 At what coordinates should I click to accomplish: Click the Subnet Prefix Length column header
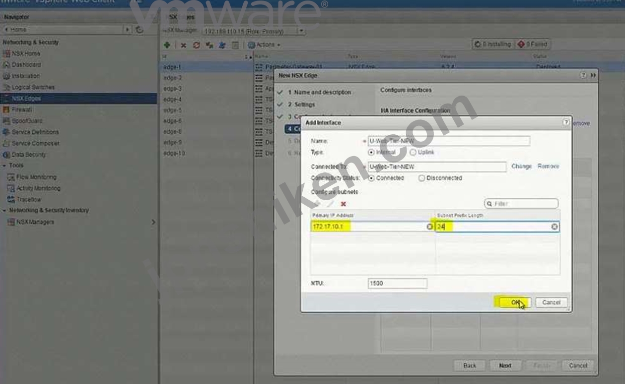point(497,216)
